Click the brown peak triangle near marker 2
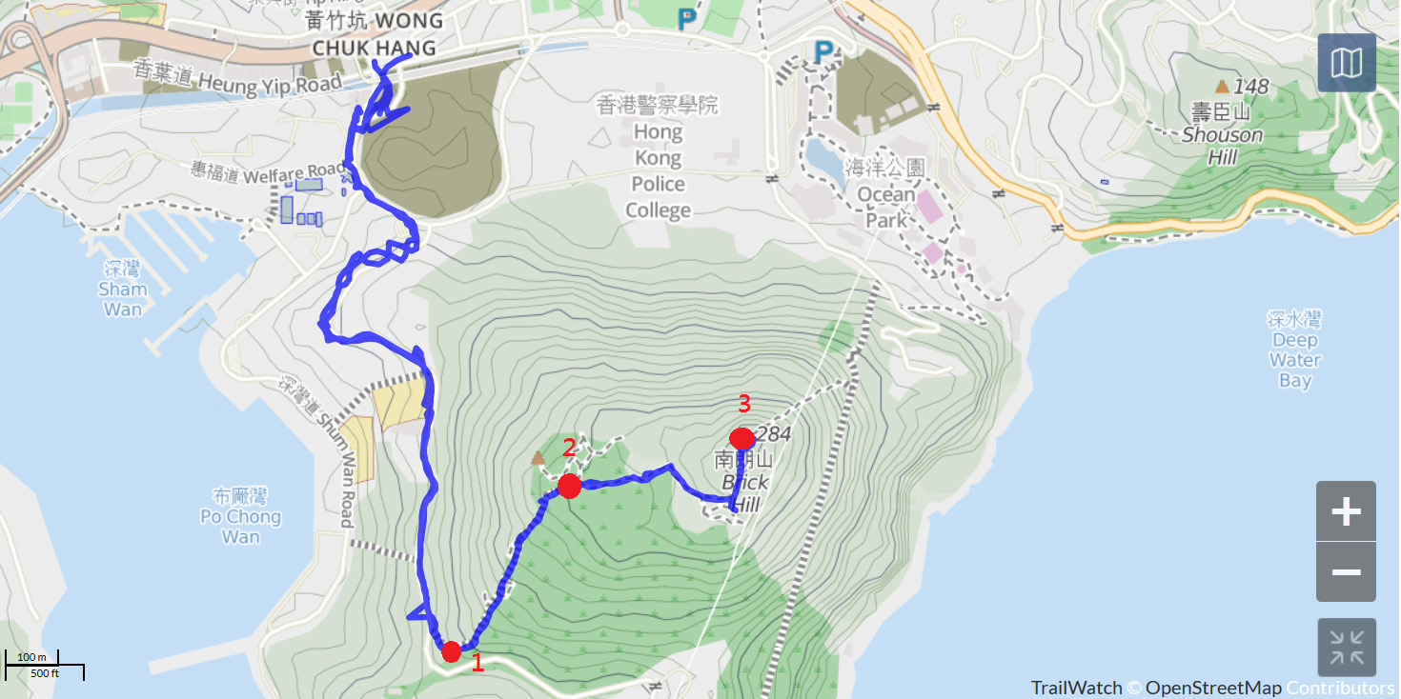Viewport: 1401px width, 699px height. pyautogui.click(x=538, y=458)
